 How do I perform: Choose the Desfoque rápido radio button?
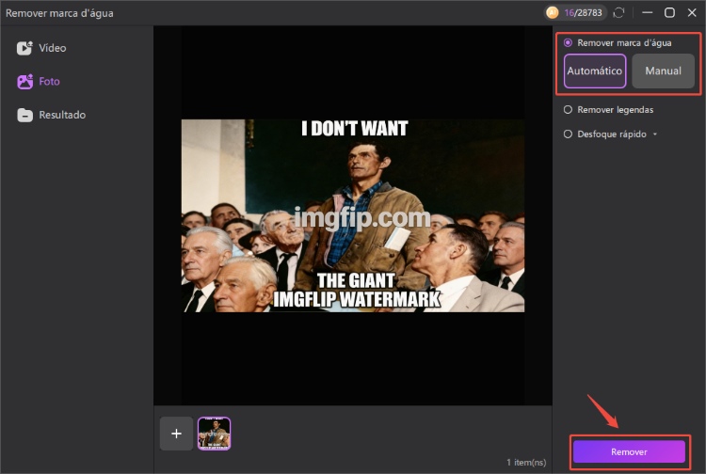click(x=568, y=134)
